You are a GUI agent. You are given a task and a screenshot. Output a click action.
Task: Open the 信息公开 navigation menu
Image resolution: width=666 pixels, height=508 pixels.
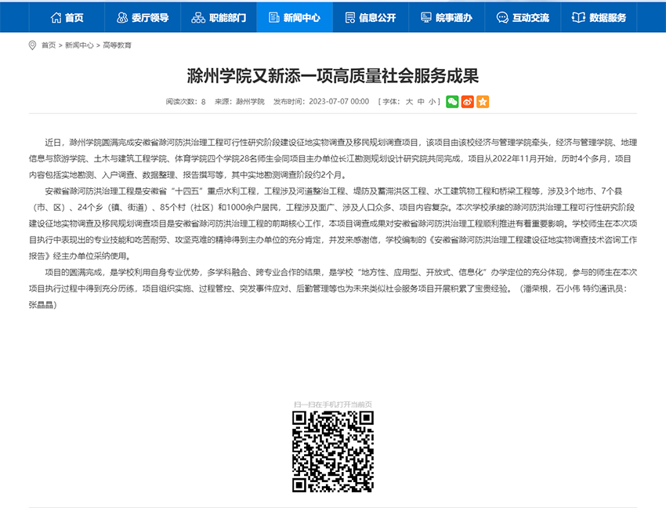point(371,17)
